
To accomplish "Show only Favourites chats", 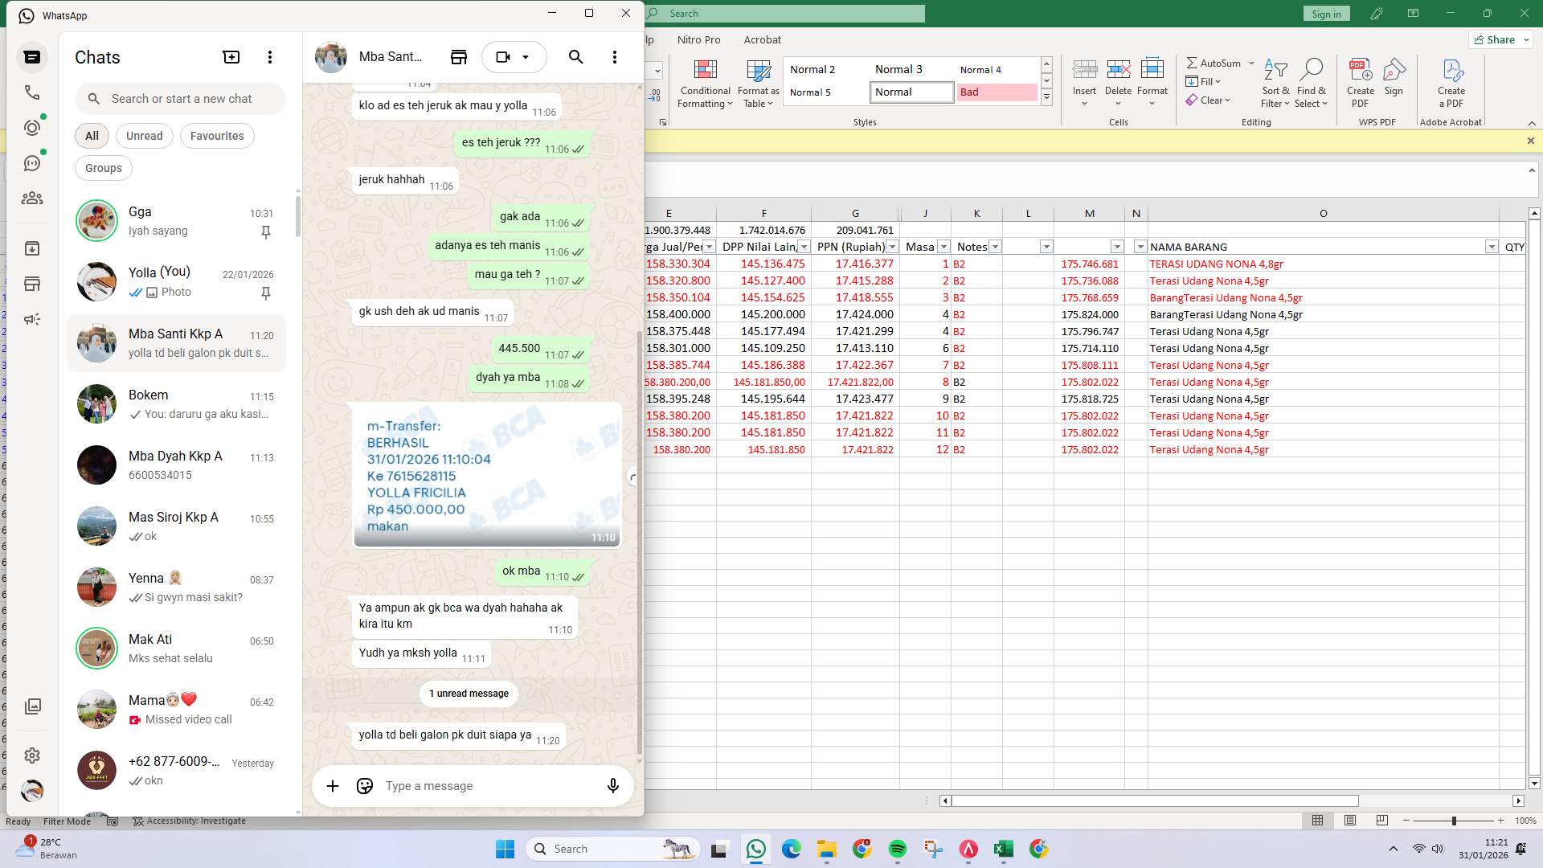I will pyautogui.click(x=216, y=135).
